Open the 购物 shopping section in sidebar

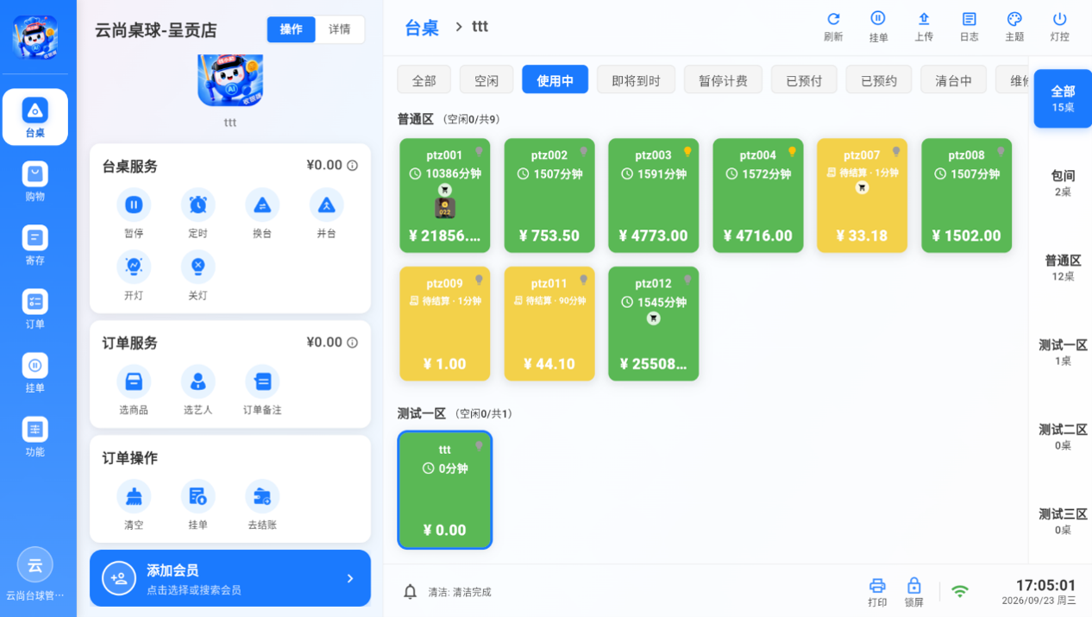coord(35,181)
